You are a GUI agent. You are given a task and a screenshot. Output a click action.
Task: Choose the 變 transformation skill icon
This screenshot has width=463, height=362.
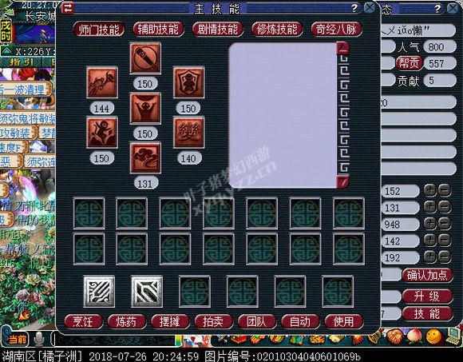click(x=188, y=133)
